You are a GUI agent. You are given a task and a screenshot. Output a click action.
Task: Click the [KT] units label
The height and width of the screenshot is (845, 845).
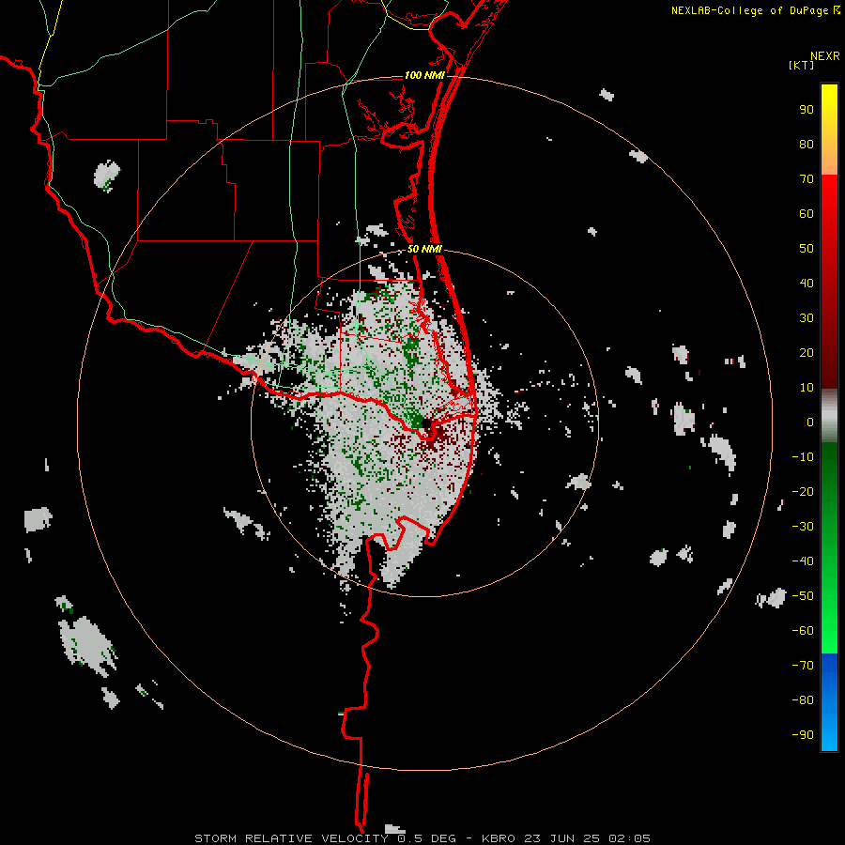click(801, 65)
